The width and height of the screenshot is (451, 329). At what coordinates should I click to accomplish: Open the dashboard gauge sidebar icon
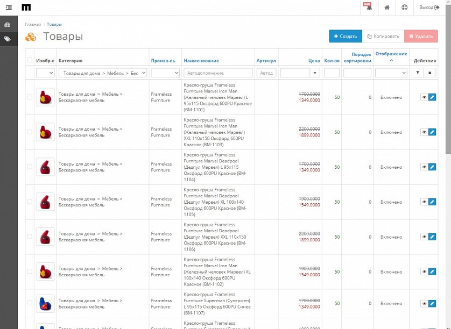8,25
